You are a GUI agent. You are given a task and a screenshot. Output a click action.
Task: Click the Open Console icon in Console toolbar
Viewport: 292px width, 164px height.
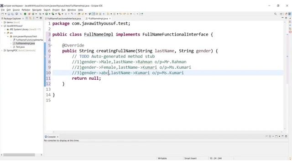pyautogui.click(x=276, y=136)
